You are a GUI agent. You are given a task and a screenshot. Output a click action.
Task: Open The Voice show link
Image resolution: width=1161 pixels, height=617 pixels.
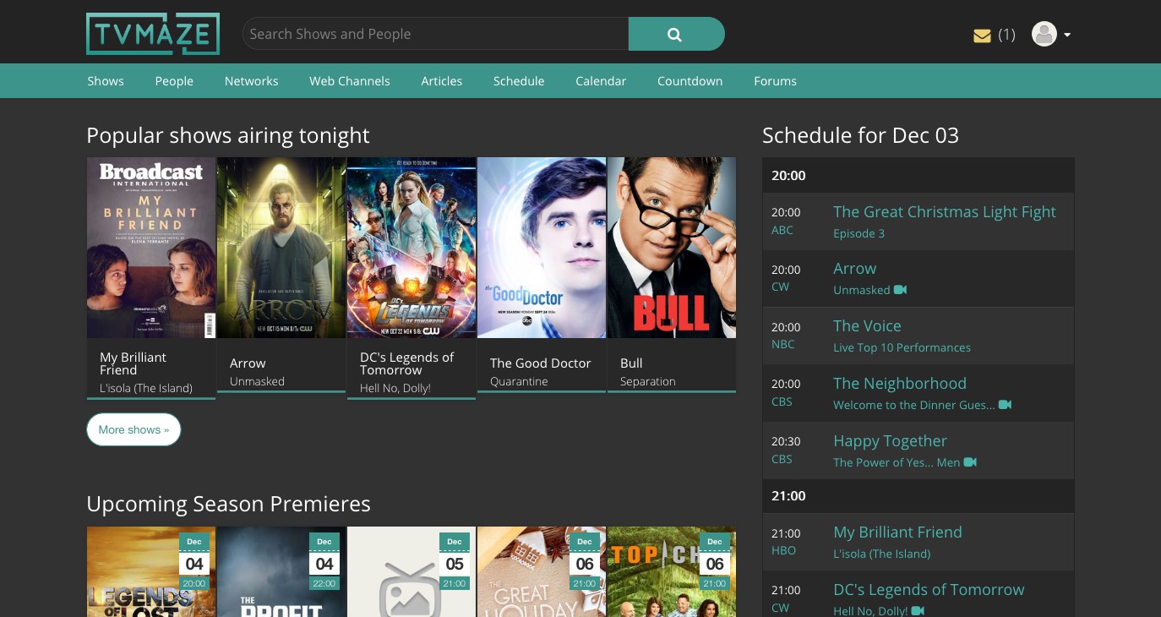(x=867, y=326)
